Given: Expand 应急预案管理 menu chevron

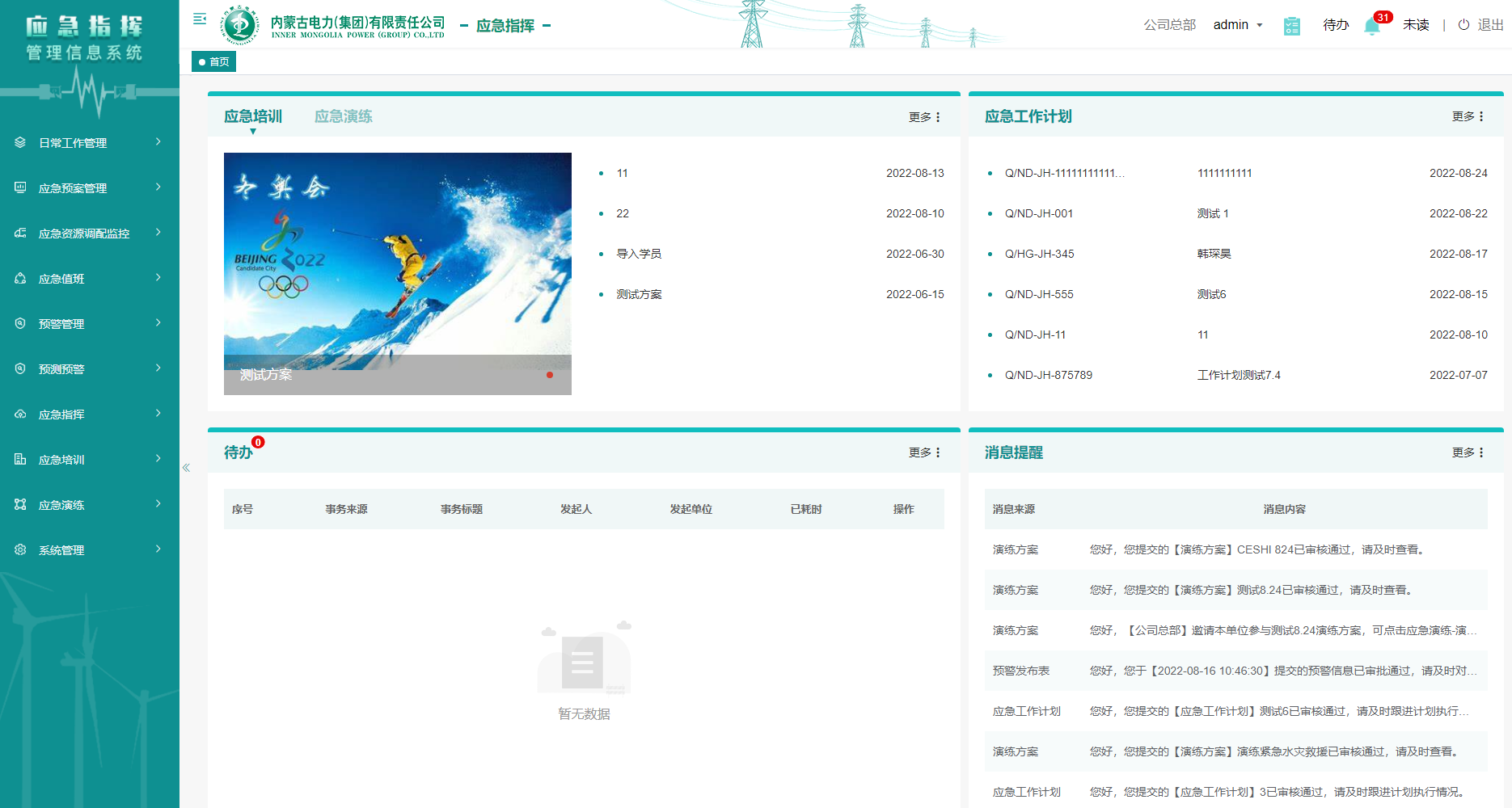Looking at the screenshot, I should click(158, 187).
